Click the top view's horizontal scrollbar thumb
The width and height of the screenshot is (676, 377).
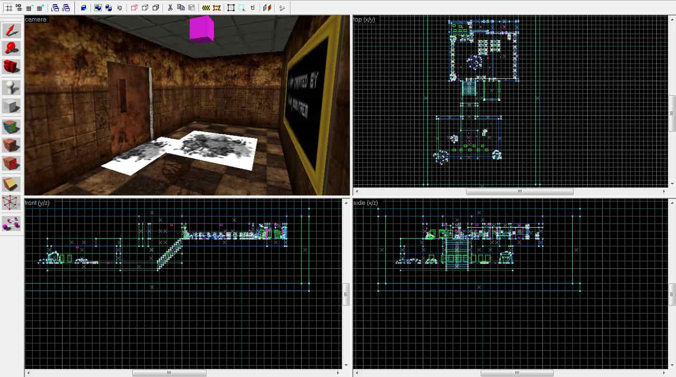click(519, 191)
